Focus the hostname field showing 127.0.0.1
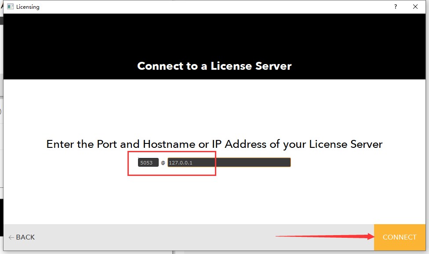This screenshot has width=429, height=254. tap(229, 162)
